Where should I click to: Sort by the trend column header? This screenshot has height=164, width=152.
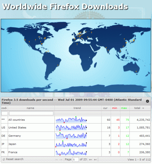[x=77, y=108]
